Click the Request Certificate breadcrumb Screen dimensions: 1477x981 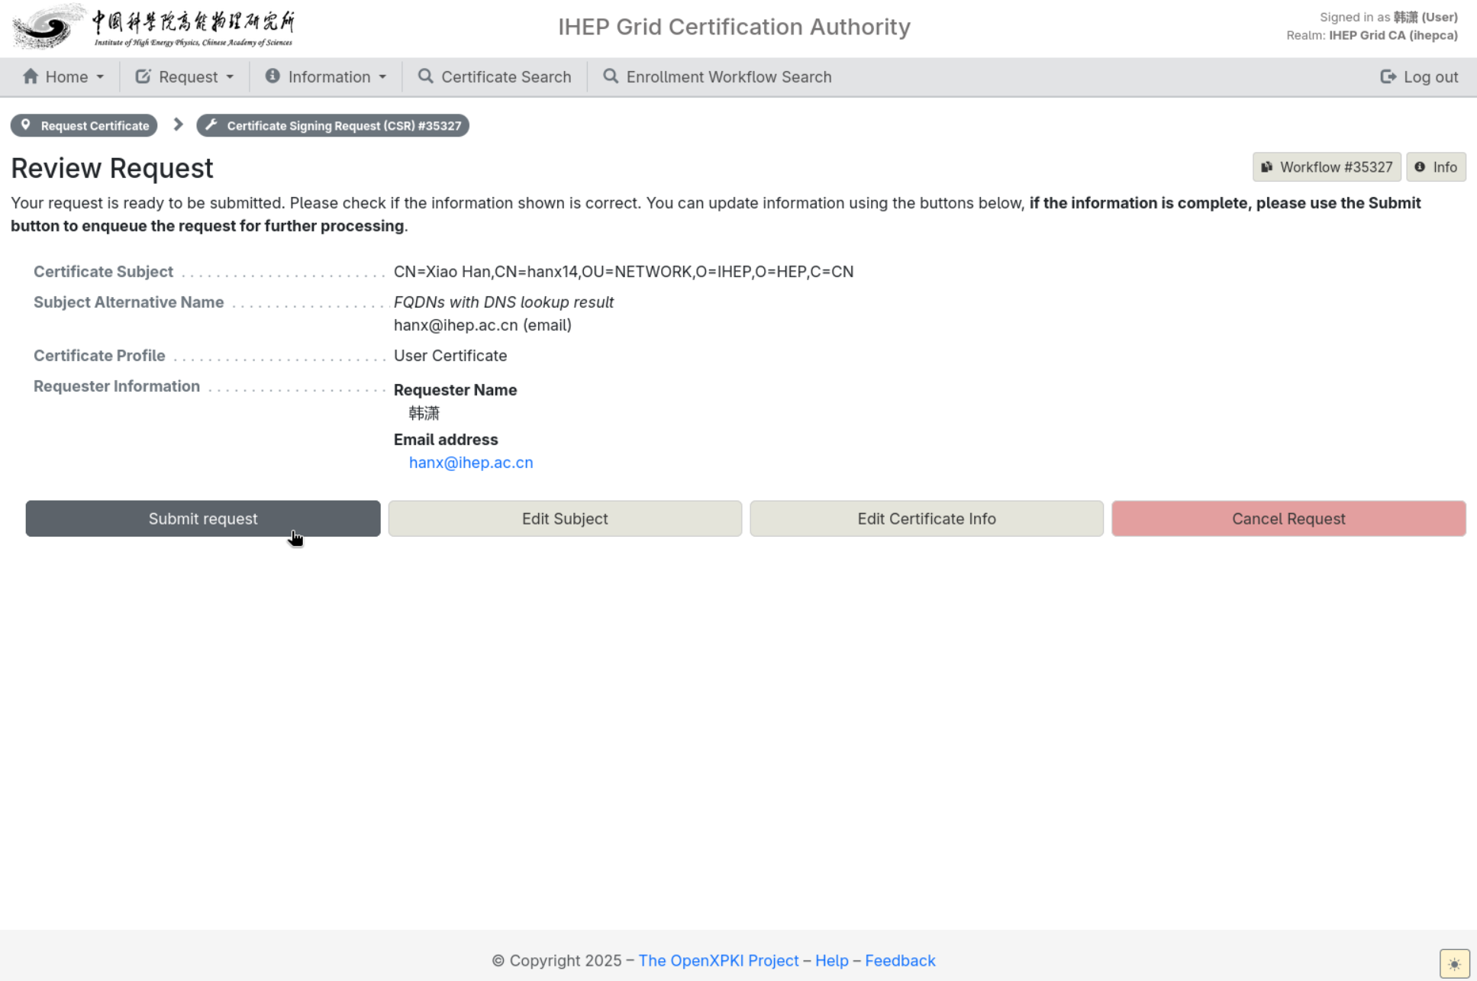(x=84, y=125)
